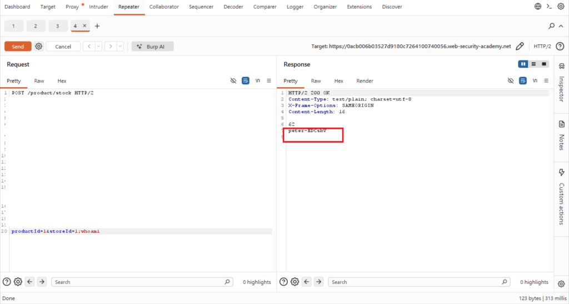569x304 pixels.
Task: Toggle hidden-items eye icon in the Request panel
Action: tap(234, 80)
